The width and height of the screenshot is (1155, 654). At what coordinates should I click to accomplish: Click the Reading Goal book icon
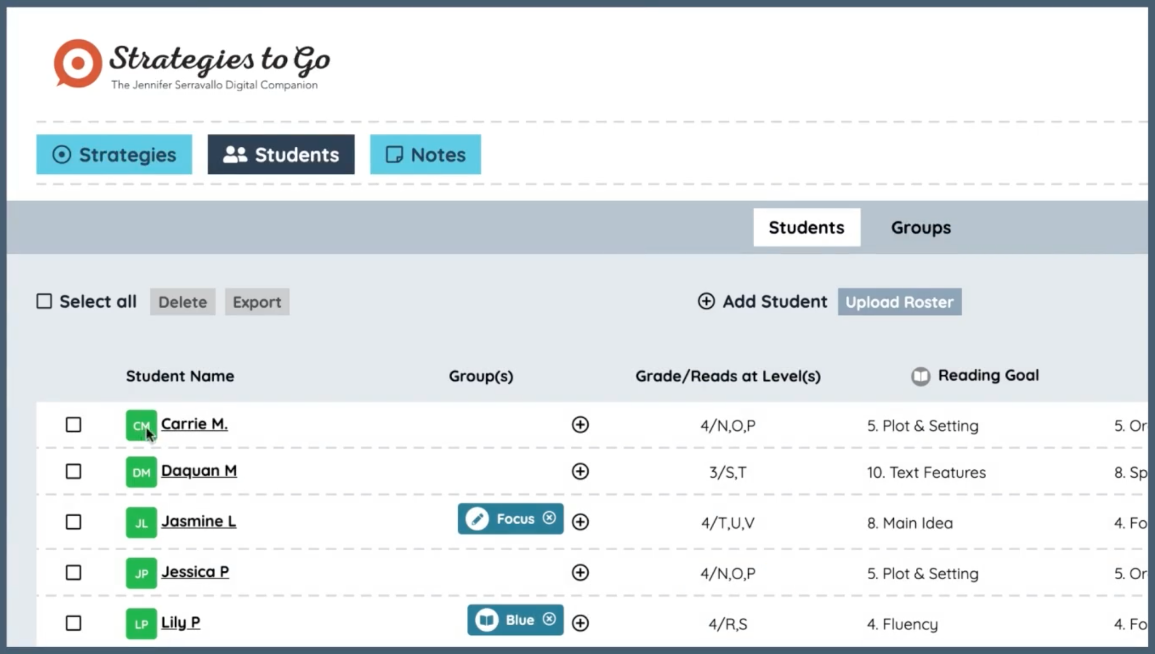920,376
